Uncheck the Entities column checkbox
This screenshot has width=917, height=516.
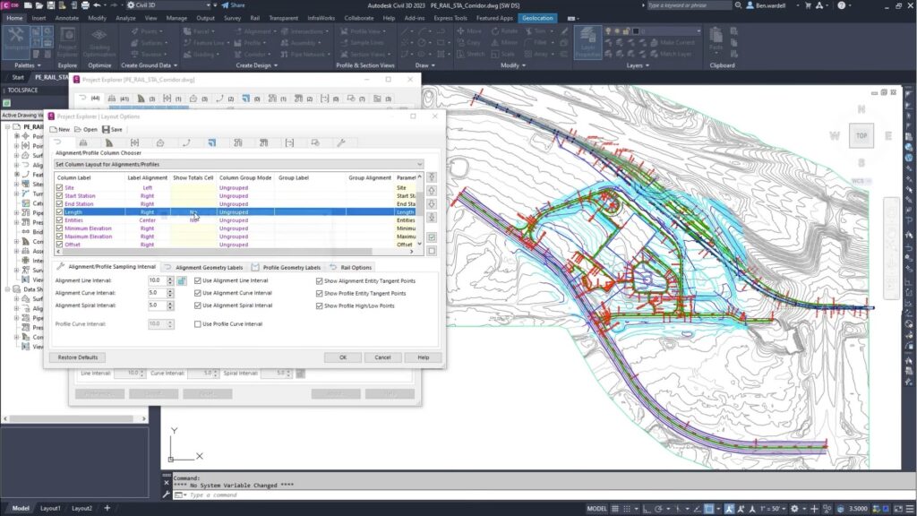pos(59,220)
